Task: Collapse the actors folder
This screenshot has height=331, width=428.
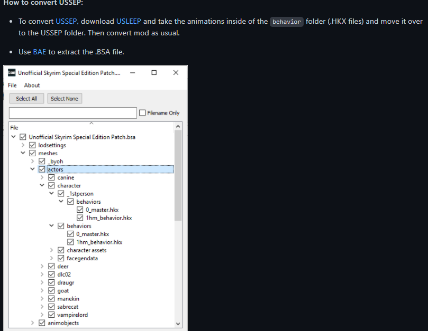Action: [32, 169]
